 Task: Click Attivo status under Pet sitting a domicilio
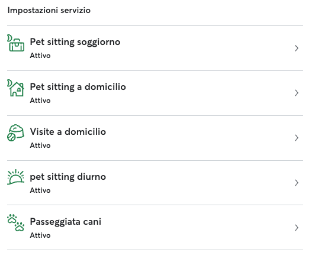(40, 101)
